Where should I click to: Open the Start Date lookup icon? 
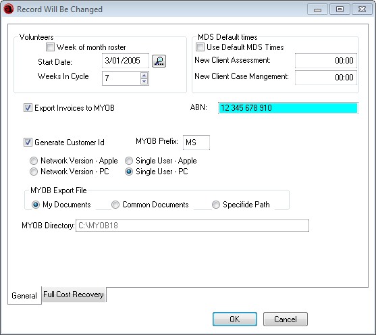tap(159, 61)
